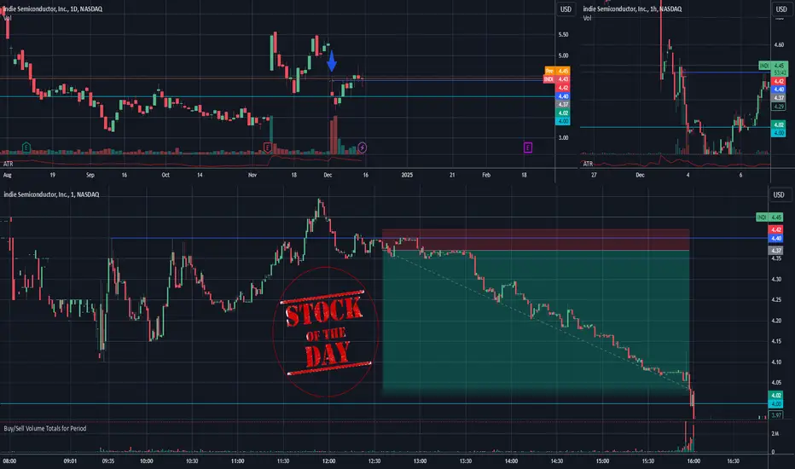Click the cyan 4.00 price label on the 1-minute axis

coord(776,403)
